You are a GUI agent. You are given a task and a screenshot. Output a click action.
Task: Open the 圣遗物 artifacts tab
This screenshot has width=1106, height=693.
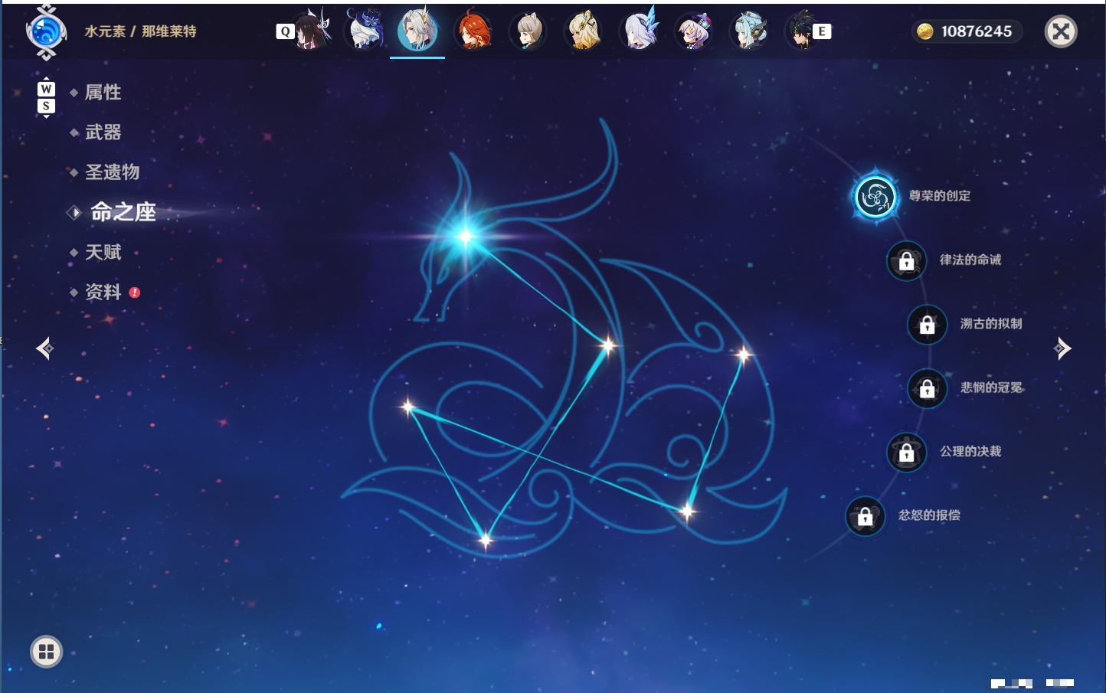pyautogui.click(x=112, y=172)
